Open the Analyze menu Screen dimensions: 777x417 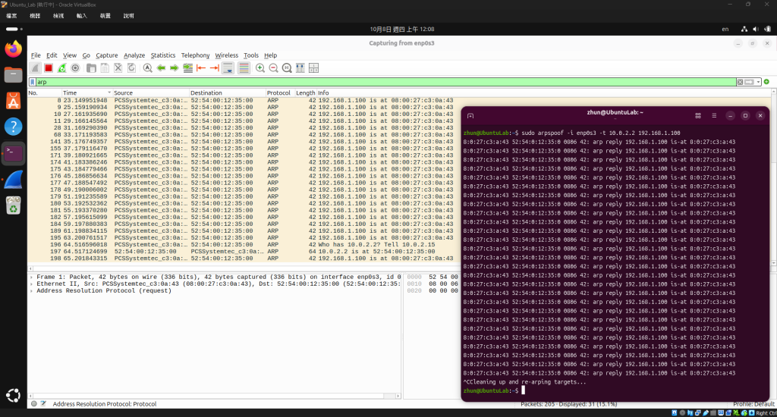tap(134, 55)
